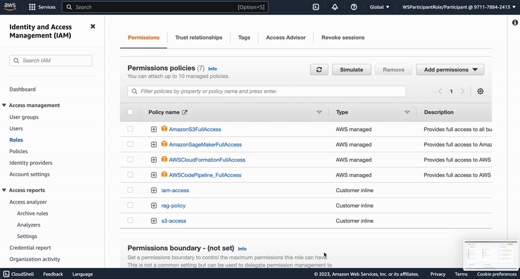Click CloudShell icon in the footer
The height and width of the screenshot is (279, 520).
coord(6,274)
